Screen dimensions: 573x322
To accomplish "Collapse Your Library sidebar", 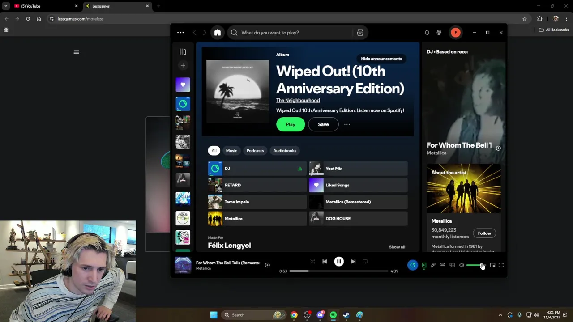I will tap(183, 52).
